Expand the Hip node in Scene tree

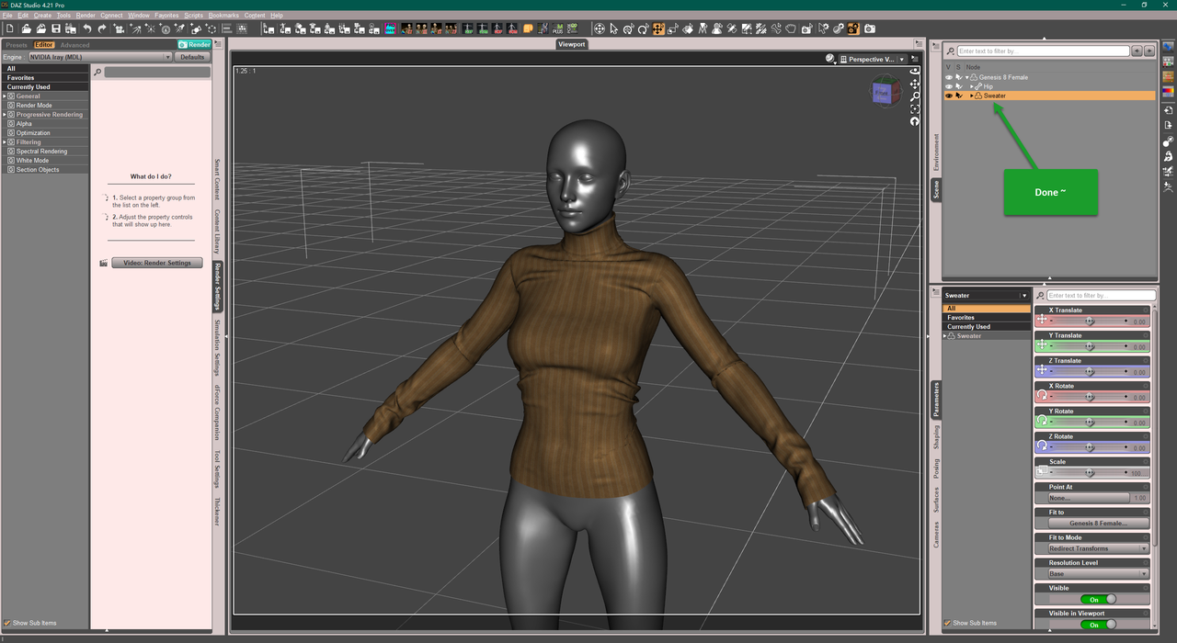972,86
